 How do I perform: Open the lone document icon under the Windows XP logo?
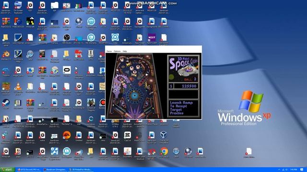tap(249, 153)
